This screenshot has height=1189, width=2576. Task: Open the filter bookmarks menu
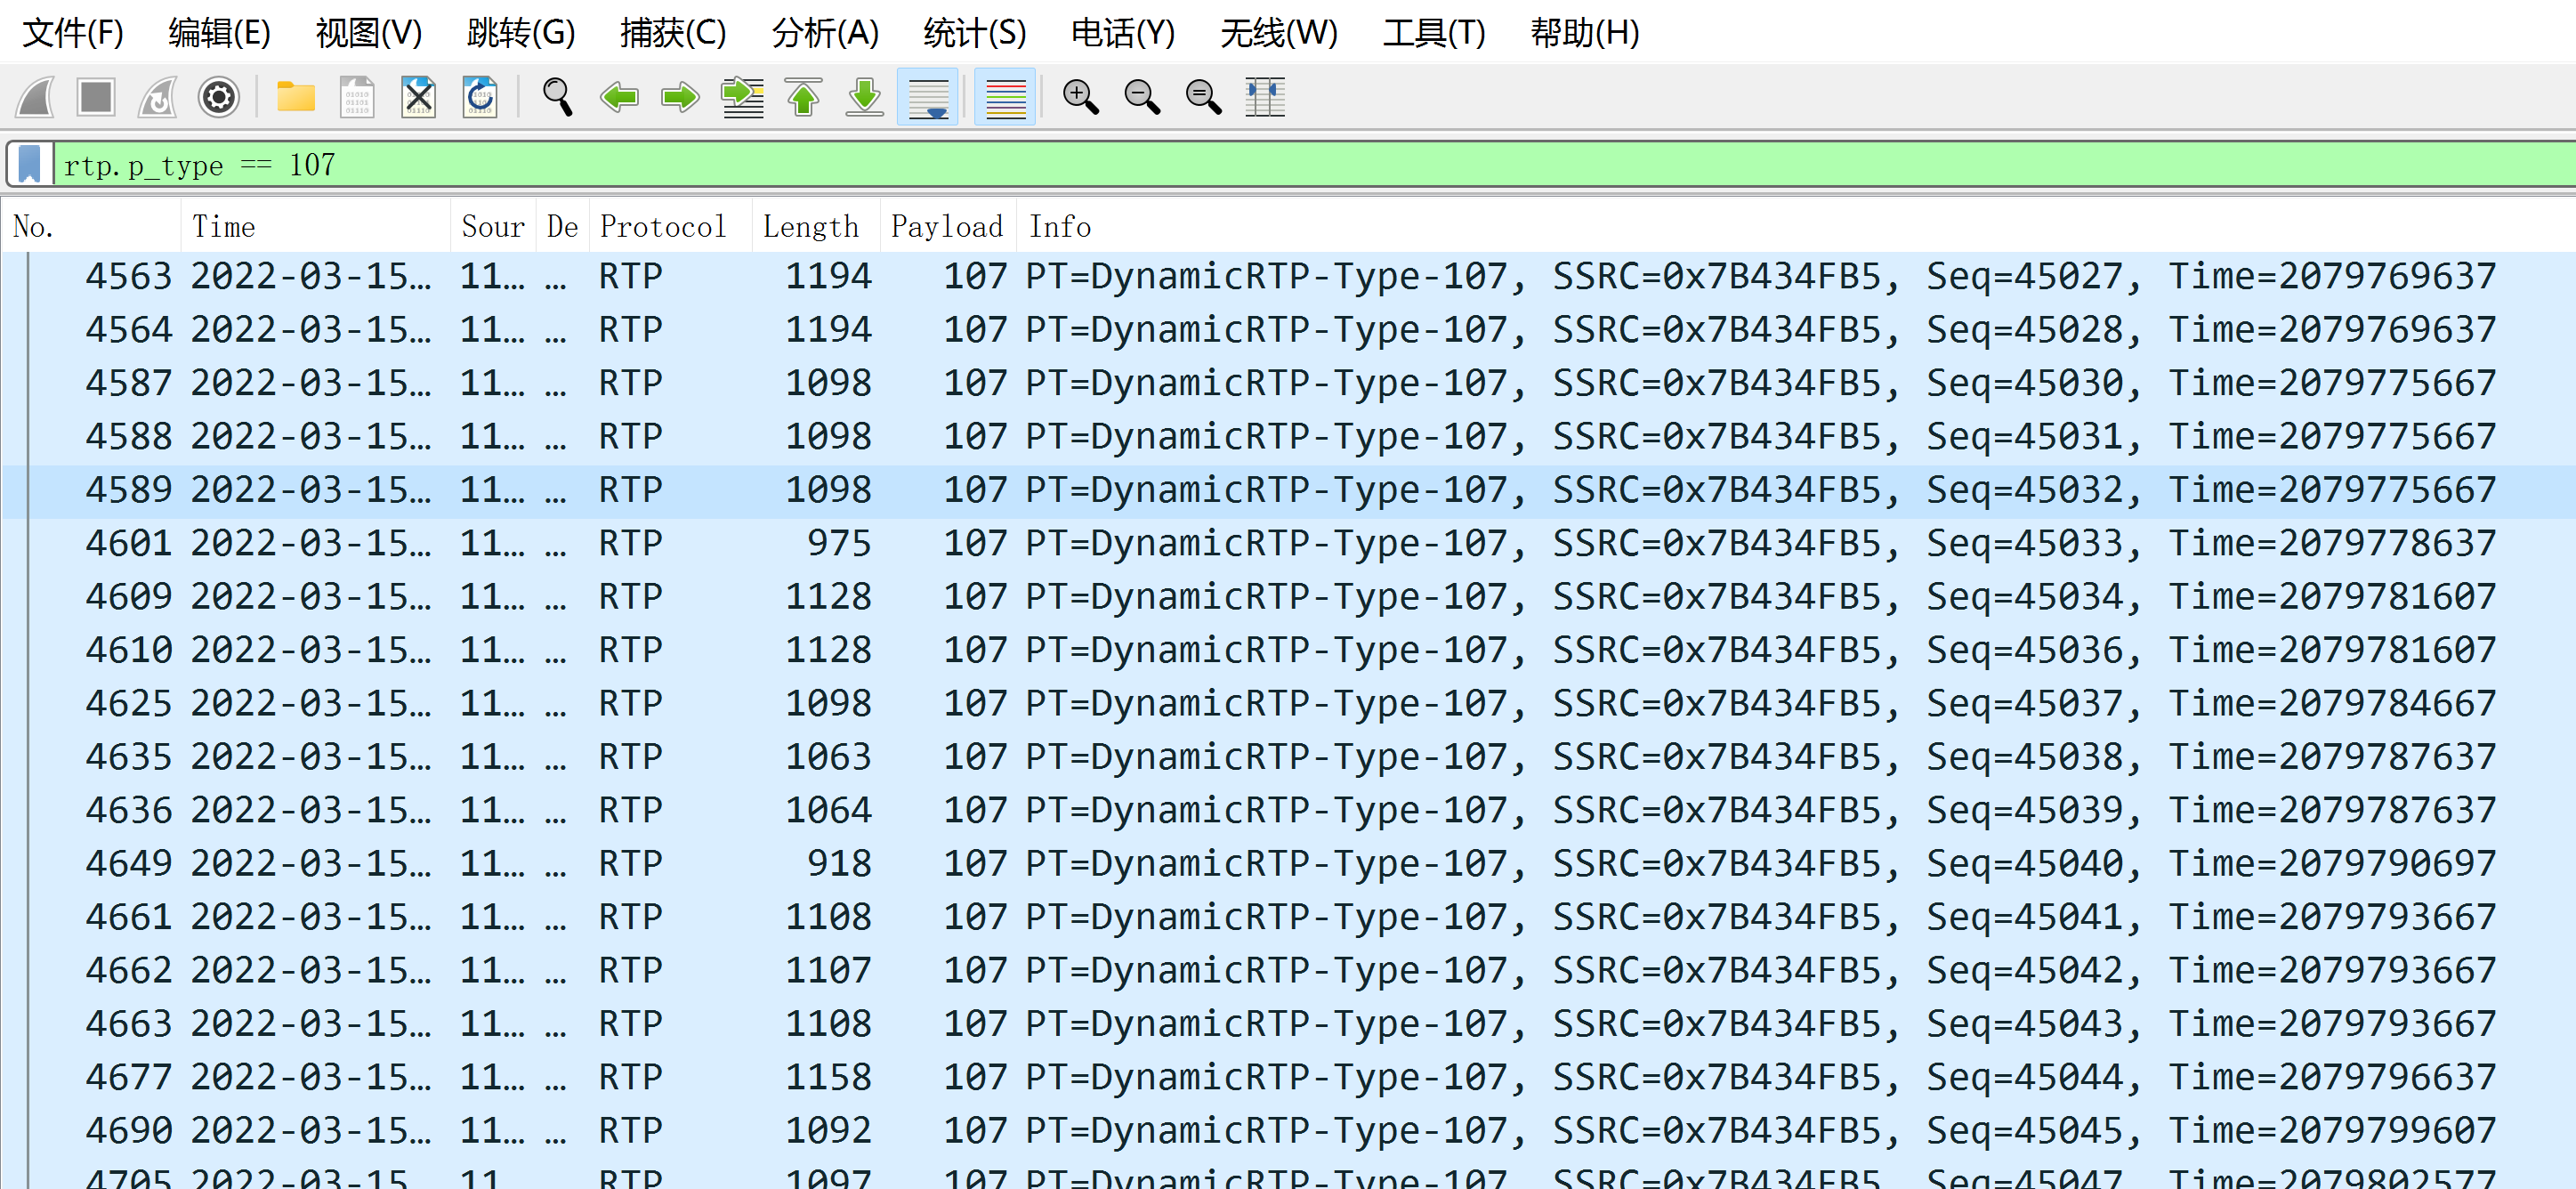coord(29,163)
